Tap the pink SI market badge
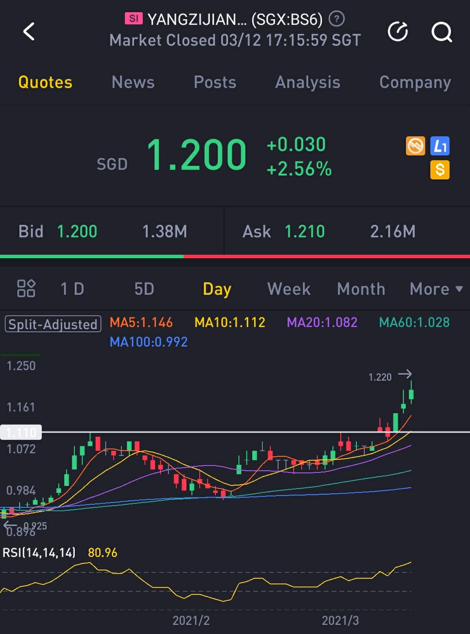 point(134,19)
